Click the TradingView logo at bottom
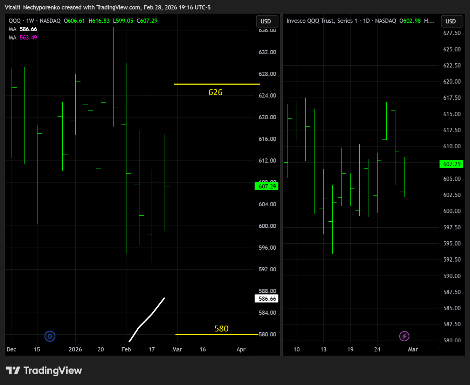The height and width of the screenshot is (385, 470). pos(44,371)
